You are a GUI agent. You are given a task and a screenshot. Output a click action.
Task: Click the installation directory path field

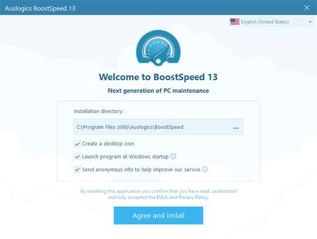tap(158, 127)
